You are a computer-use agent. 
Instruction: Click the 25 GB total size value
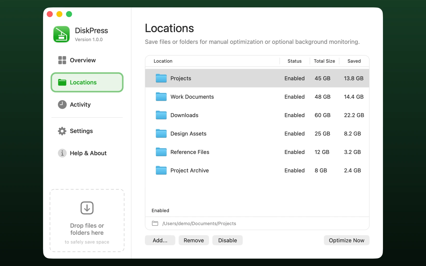(322, 134)
